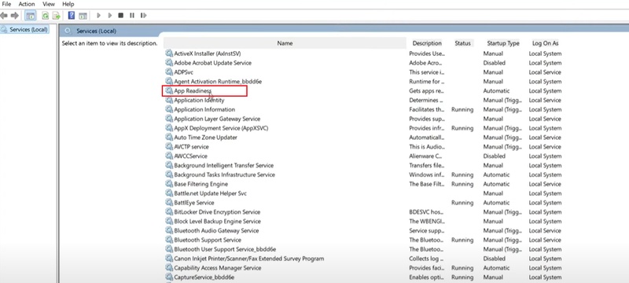Click the gear icon beside AVCTP service
Screen dimensions: 629x283
point(169,147)
